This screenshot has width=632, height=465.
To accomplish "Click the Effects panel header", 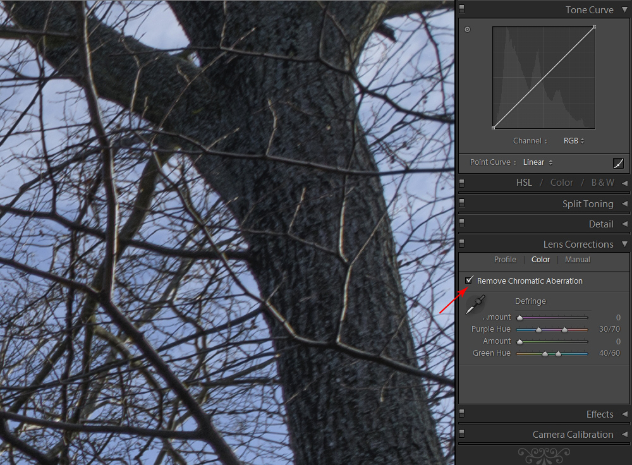I will pos(599,414).
